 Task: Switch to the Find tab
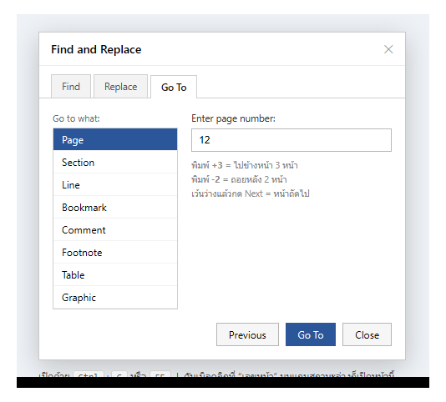coord(71,87)
